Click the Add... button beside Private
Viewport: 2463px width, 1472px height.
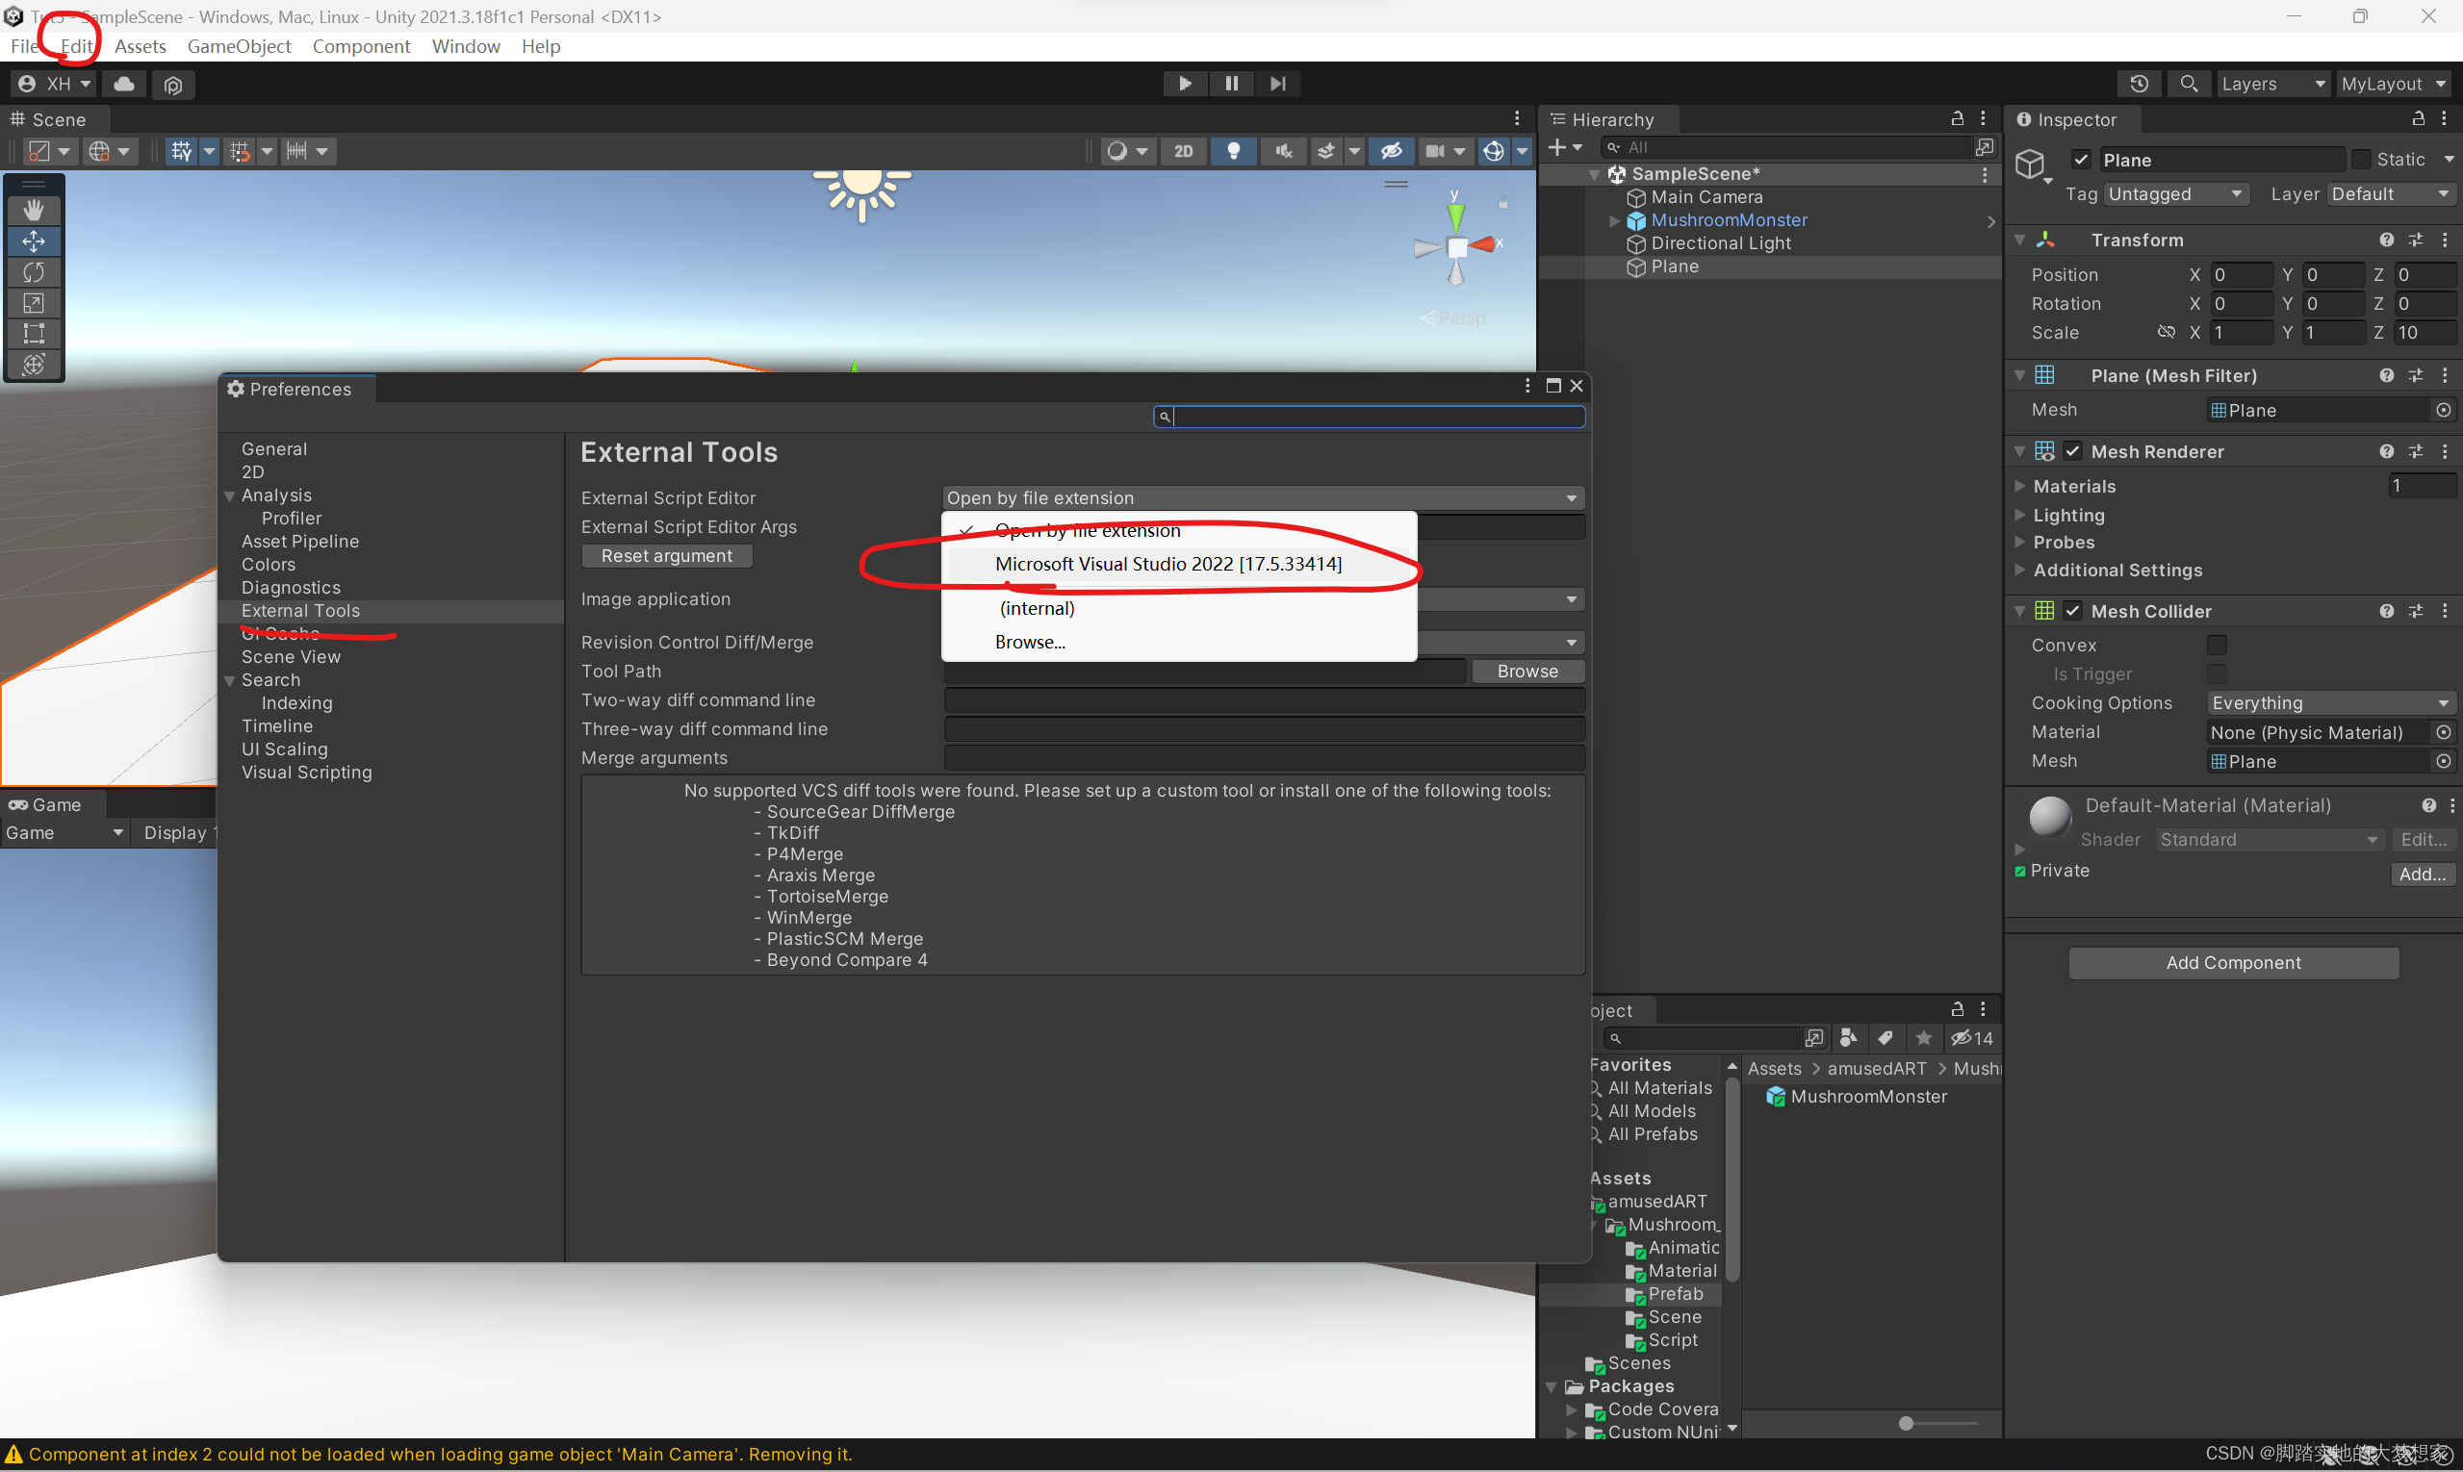click(2423, 874)
